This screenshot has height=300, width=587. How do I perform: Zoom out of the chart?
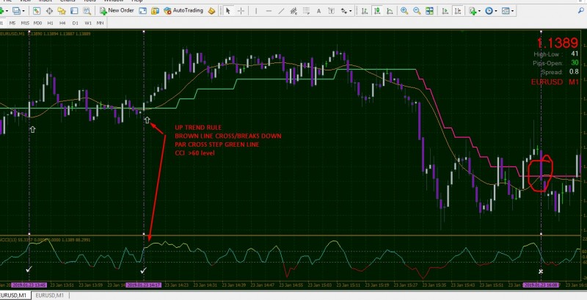(x=417, y=11)
